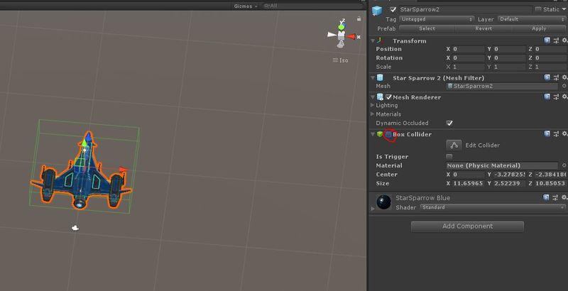
Task: Open Box Collider help book icon
Action: [x=547, y=134]
